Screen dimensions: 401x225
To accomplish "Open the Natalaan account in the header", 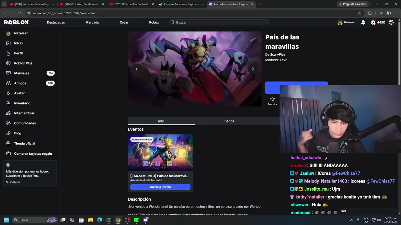I will (346, 22).
